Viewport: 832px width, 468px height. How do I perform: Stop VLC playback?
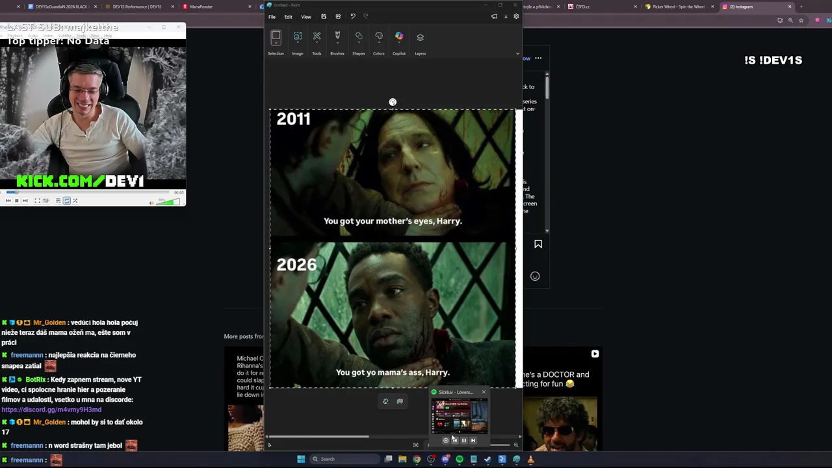(17, 201)
